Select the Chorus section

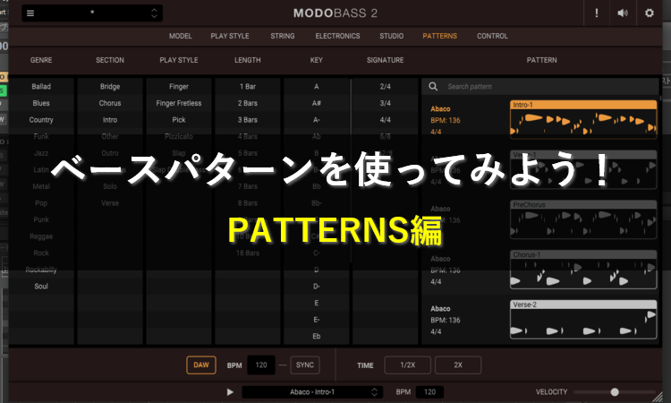tap(110, 103)
